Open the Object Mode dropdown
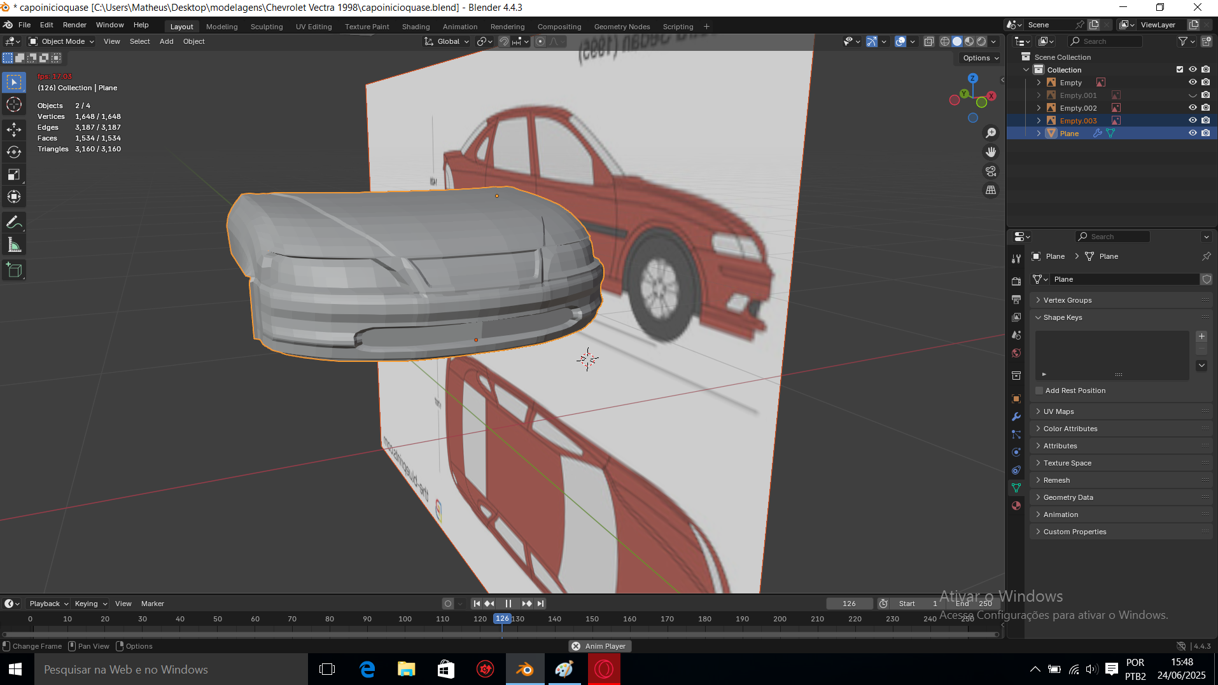The image size is (1218, 685). 62,41
